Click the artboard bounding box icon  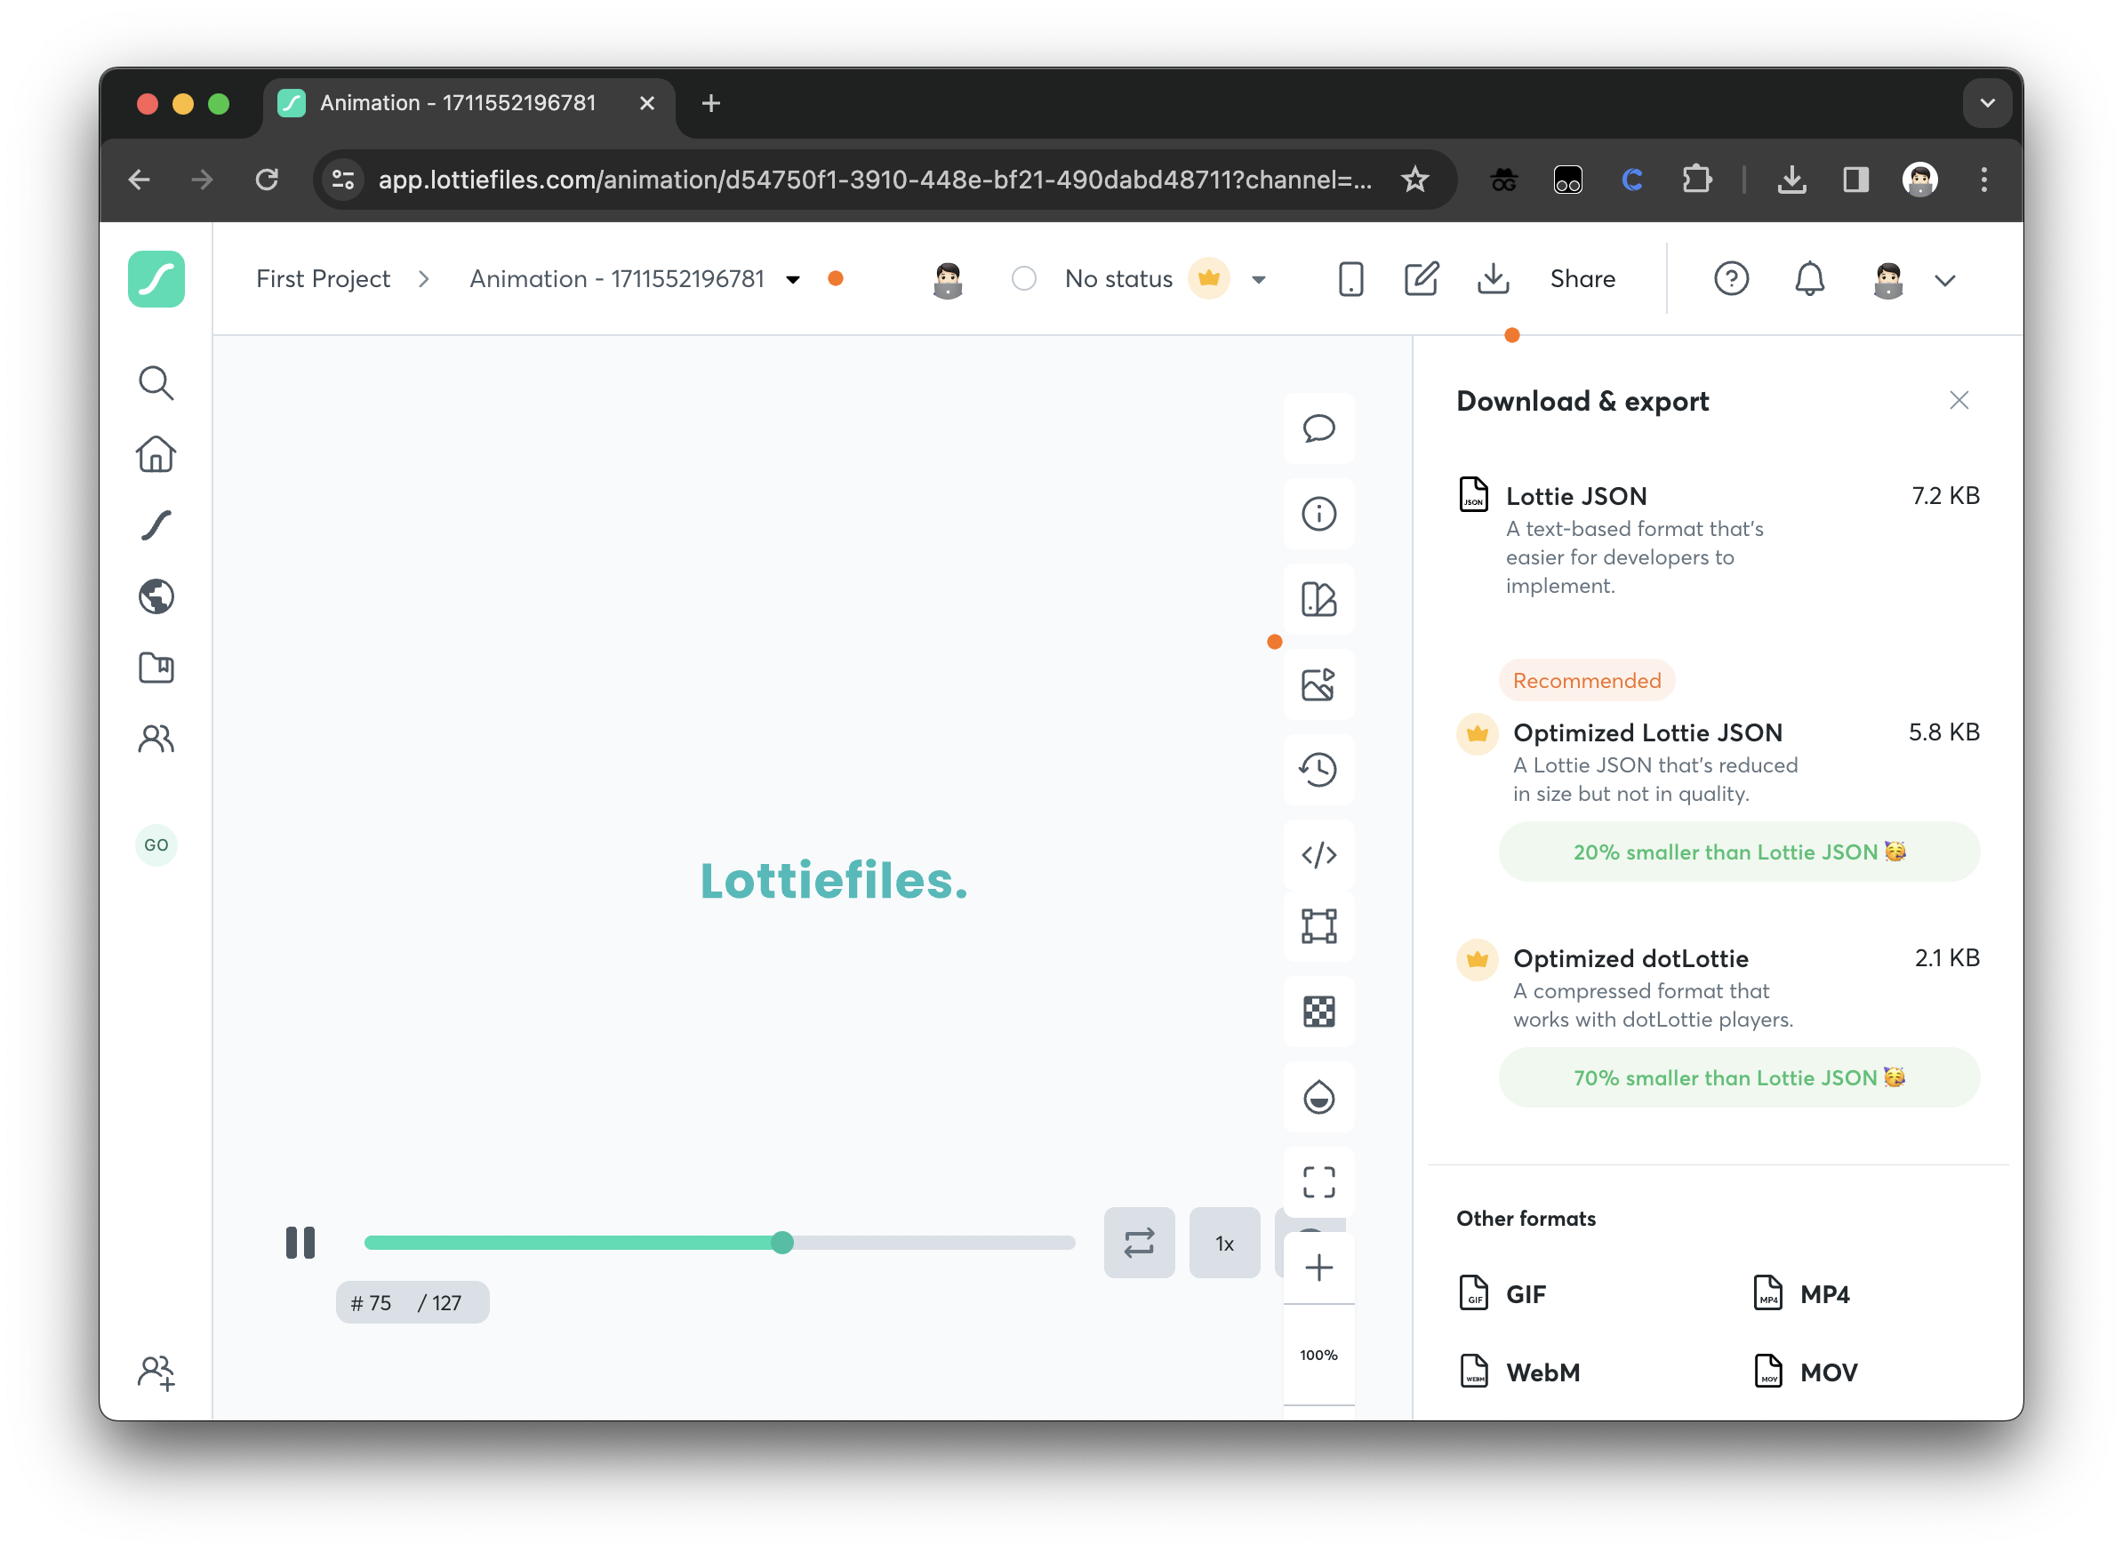[x=1319, y=926]
